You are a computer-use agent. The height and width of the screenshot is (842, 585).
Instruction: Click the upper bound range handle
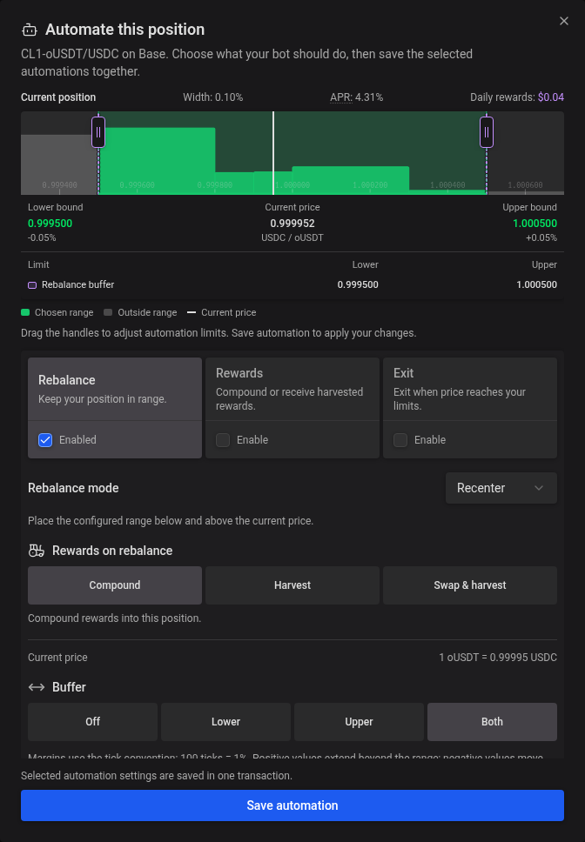pos(486,132)
